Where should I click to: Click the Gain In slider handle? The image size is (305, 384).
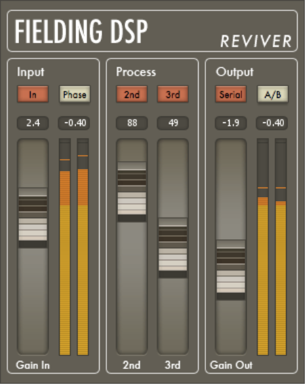coord(33,218)
